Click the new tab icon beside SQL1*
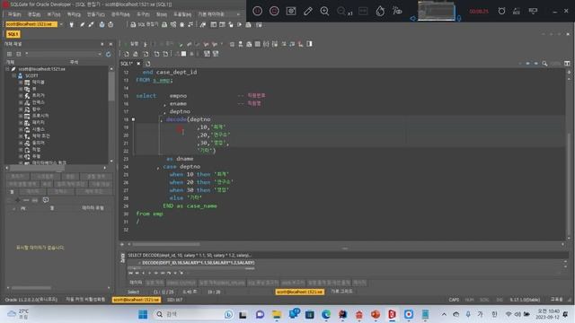 click(147, 64)
